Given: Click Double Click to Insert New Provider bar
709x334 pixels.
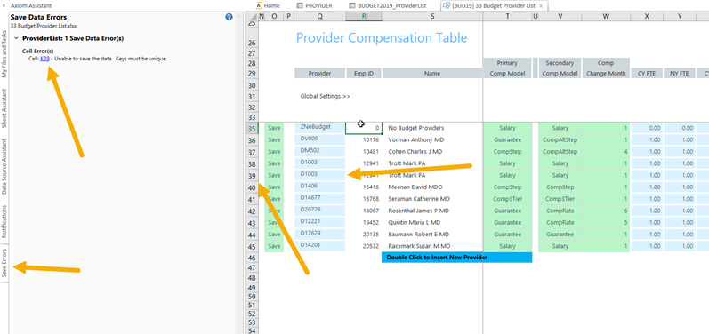Looking at the screenshot, I should (456, 258).
